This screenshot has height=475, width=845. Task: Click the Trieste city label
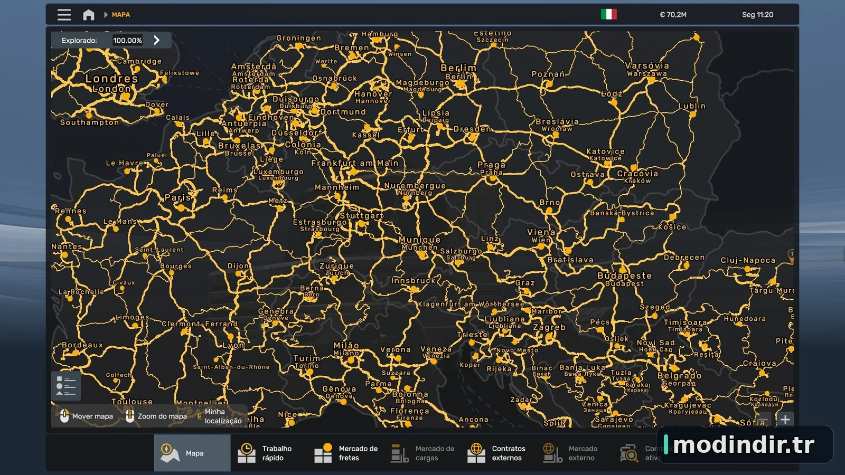(x=472, y=335)
